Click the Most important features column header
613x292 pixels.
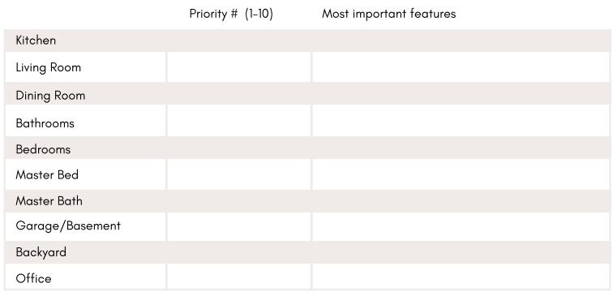pos(389,14)
